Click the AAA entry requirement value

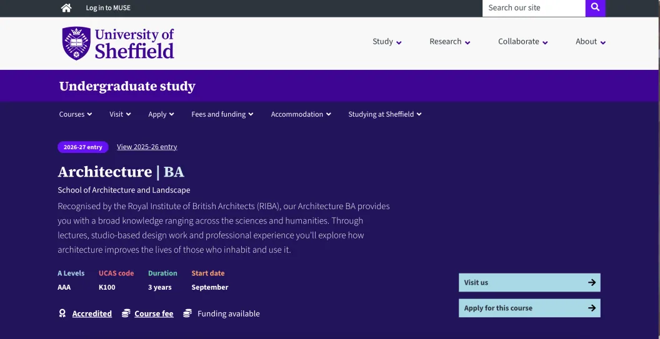click(64, 287)
